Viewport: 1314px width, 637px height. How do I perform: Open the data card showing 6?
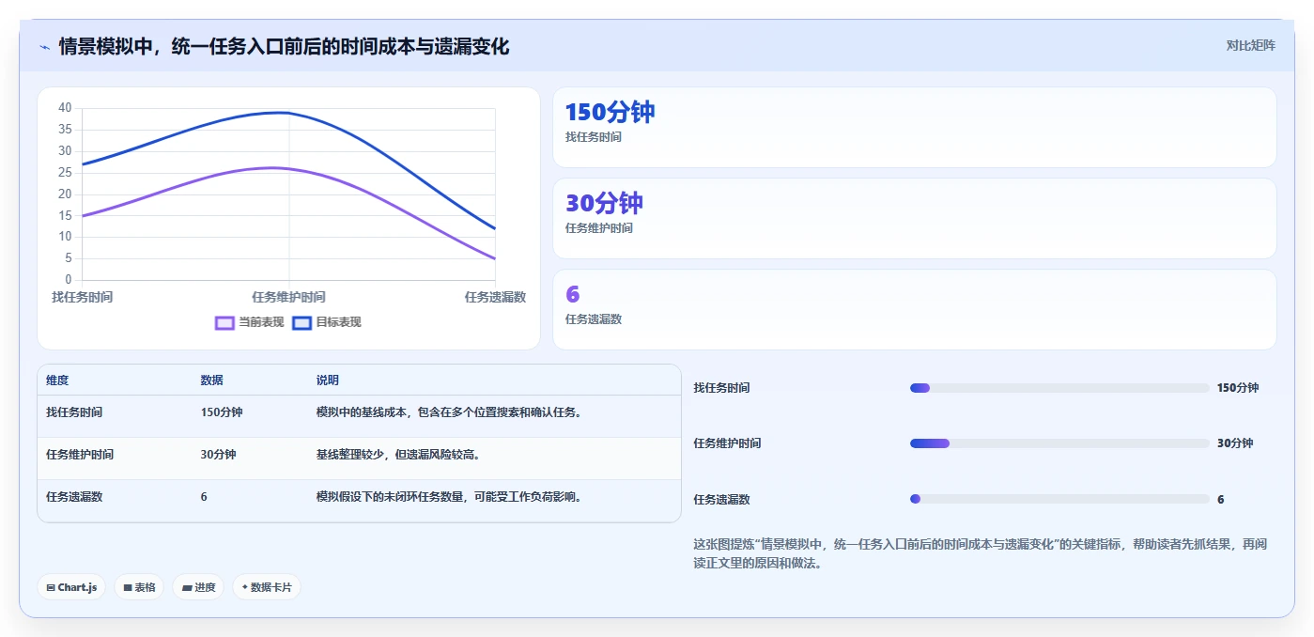(x=915, y=310)
